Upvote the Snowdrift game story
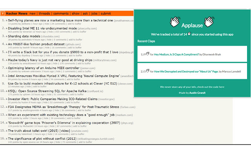This screenshot has height=157, width=251. [7, 123]
